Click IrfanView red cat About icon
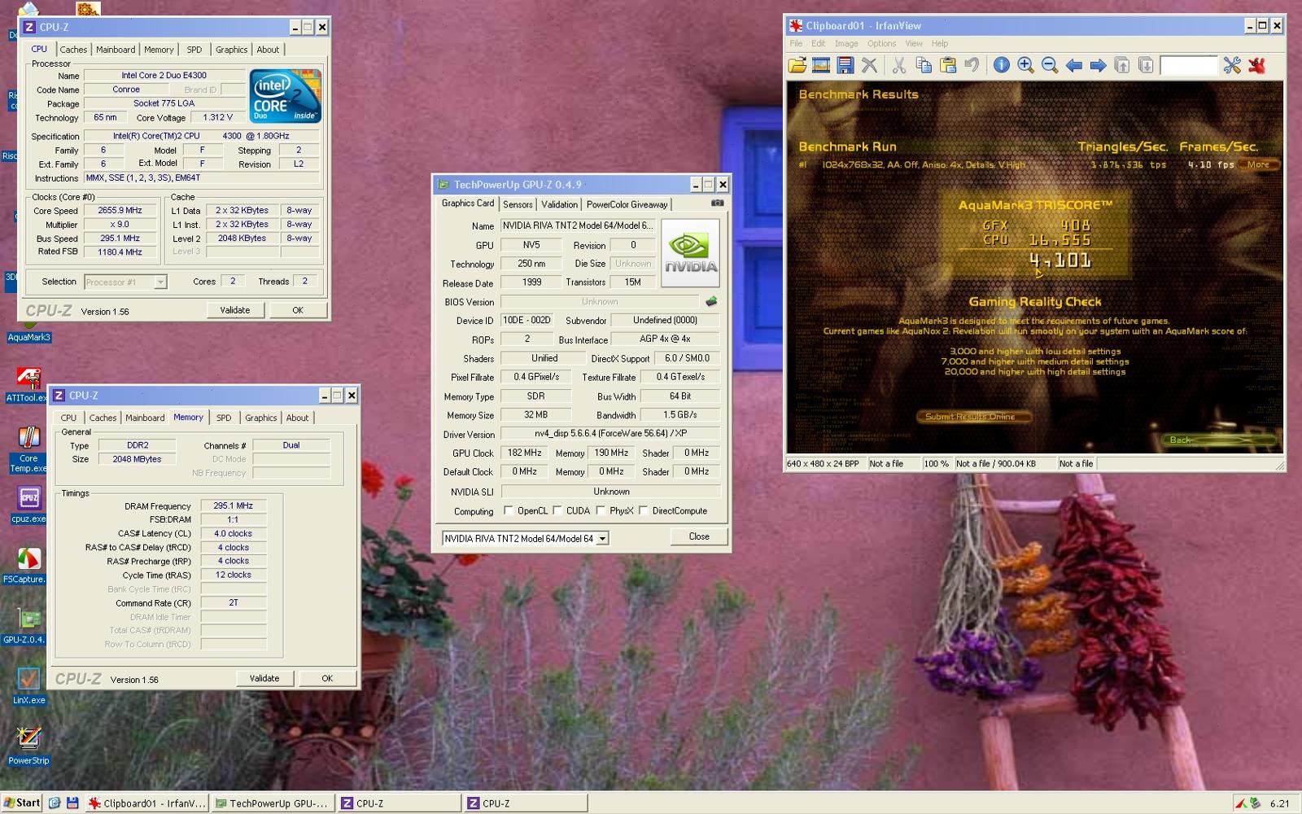The width and height of the screenshot is (1302, 814). 1256,65
